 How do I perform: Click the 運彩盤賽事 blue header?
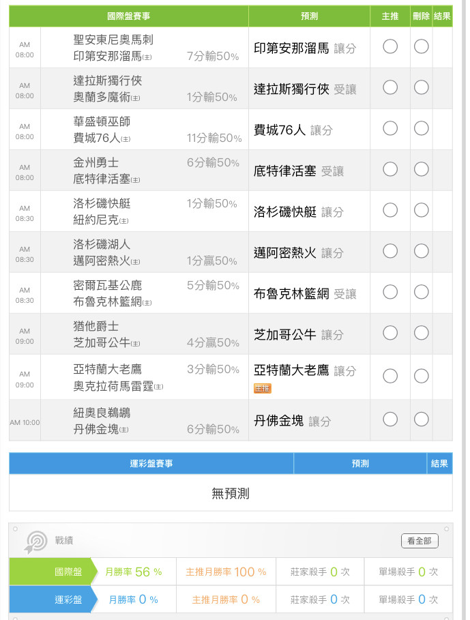(151, 463)
